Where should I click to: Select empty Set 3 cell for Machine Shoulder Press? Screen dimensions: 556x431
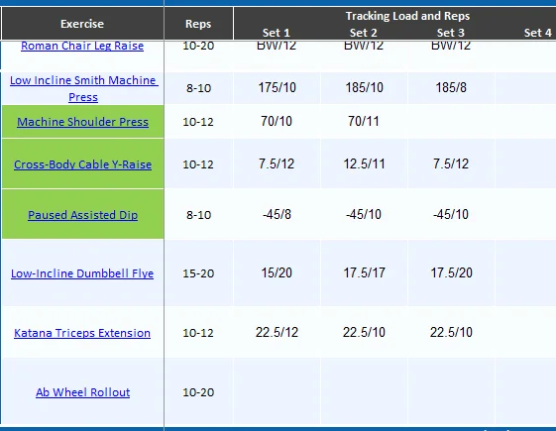click(x=451, y=122)
